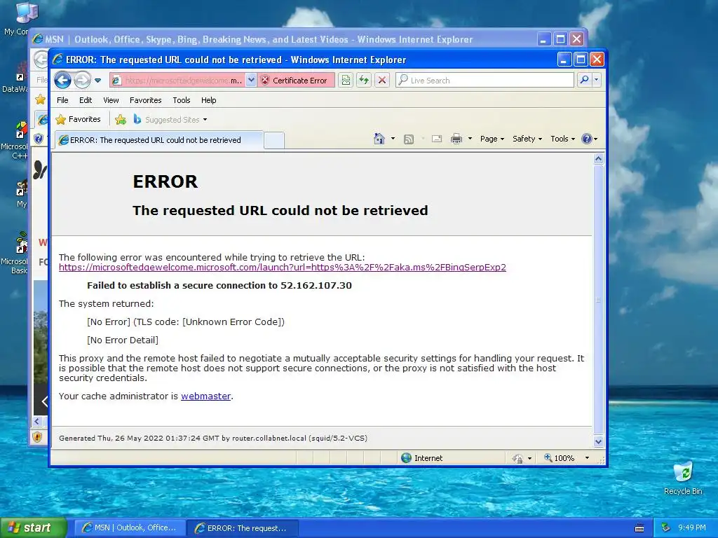Select the ERROR taskbar button
This screenshot has height=538, width=718.
(x=243, y=528)
